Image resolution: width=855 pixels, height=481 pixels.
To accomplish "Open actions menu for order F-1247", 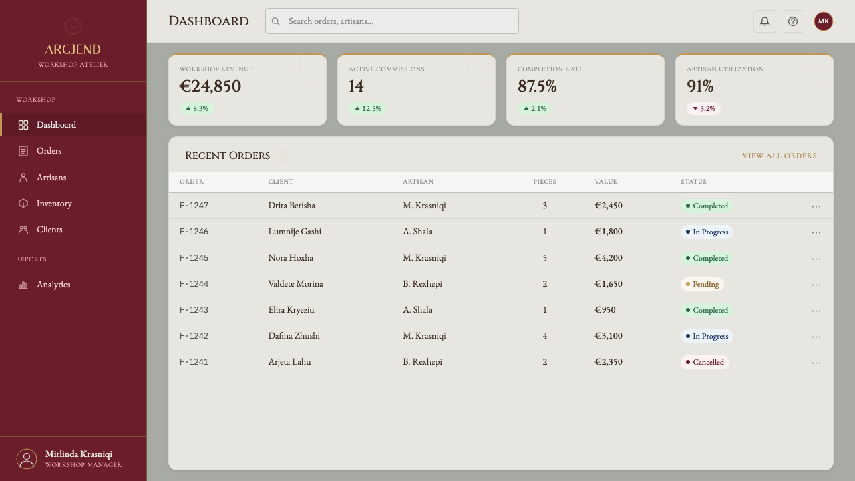I will tap(816, 206).
